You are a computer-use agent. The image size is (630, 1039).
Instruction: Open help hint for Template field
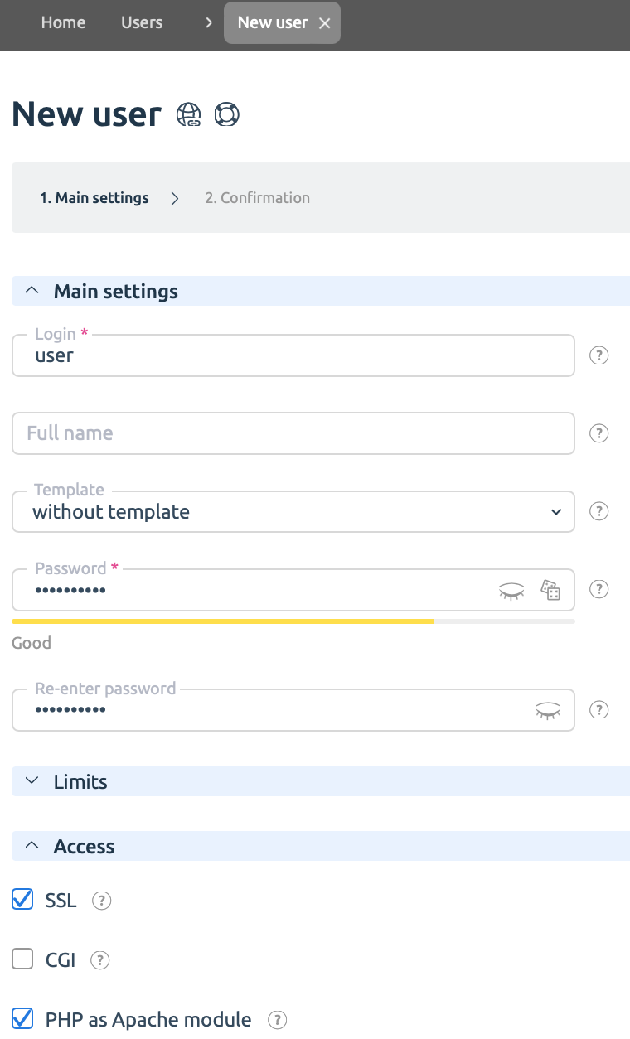coord(598,511)
